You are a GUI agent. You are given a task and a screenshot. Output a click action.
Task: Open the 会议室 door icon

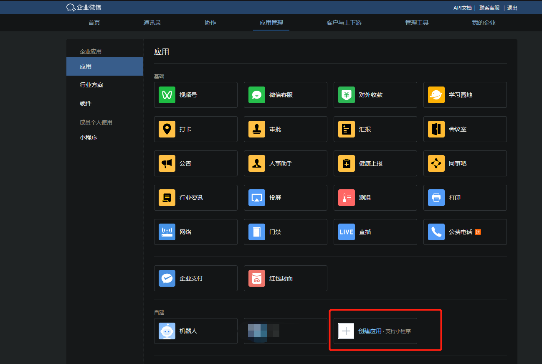[x=436, y=129]
